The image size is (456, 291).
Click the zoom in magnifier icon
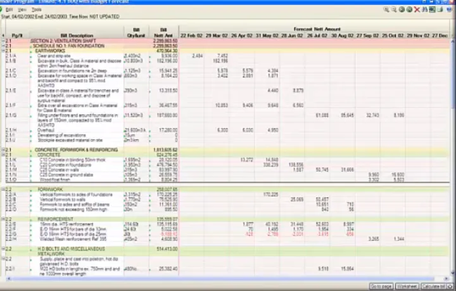pos(386,10)
